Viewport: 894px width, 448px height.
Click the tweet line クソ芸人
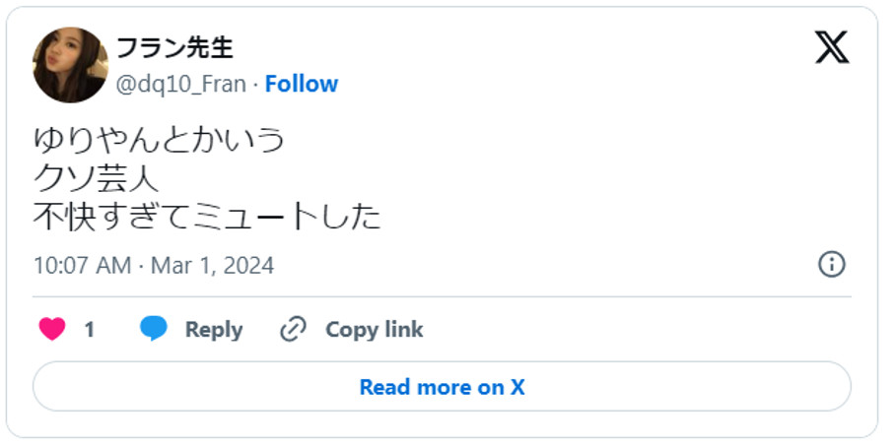[x=96, y=178]
